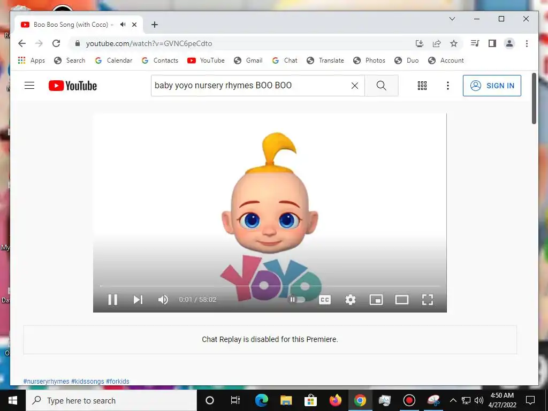
Task: Skip to the next video
Action: point(138,300)
